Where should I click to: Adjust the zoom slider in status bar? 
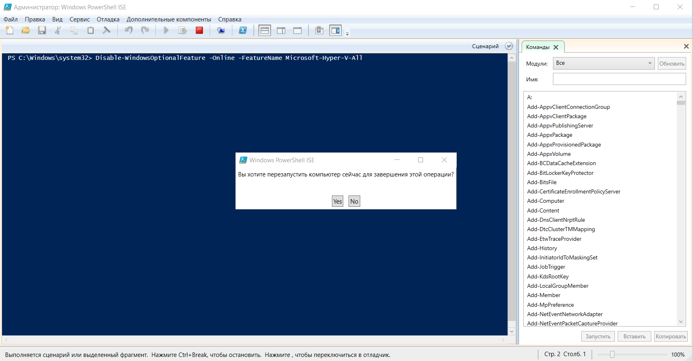(612, 355)
